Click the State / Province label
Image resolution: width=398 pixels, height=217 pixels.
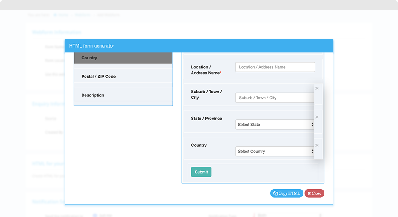tap(206, 118)
